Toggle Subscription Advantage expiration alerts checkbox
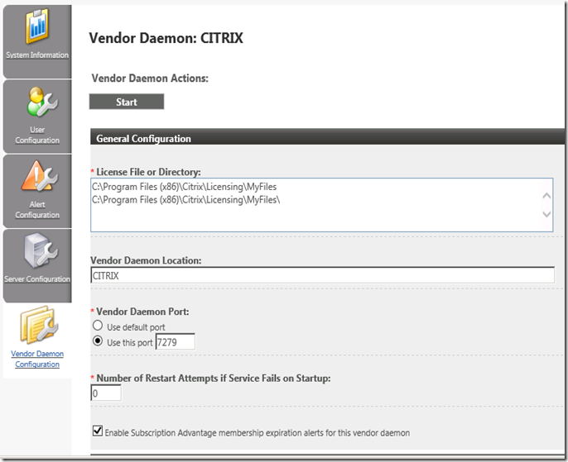 [98, 431]
